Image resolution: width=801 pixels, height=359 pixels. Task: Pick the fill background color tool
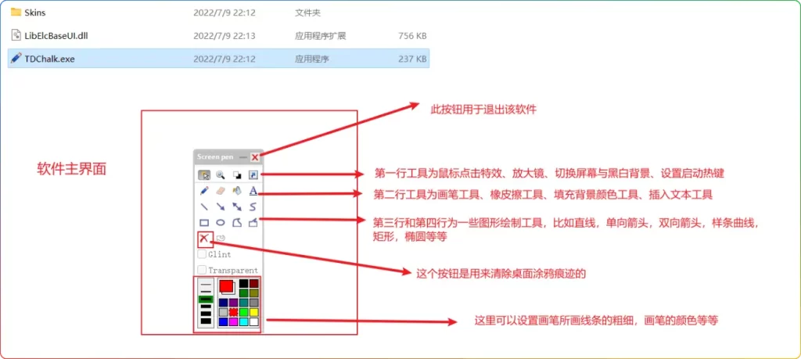pos(237,191)
